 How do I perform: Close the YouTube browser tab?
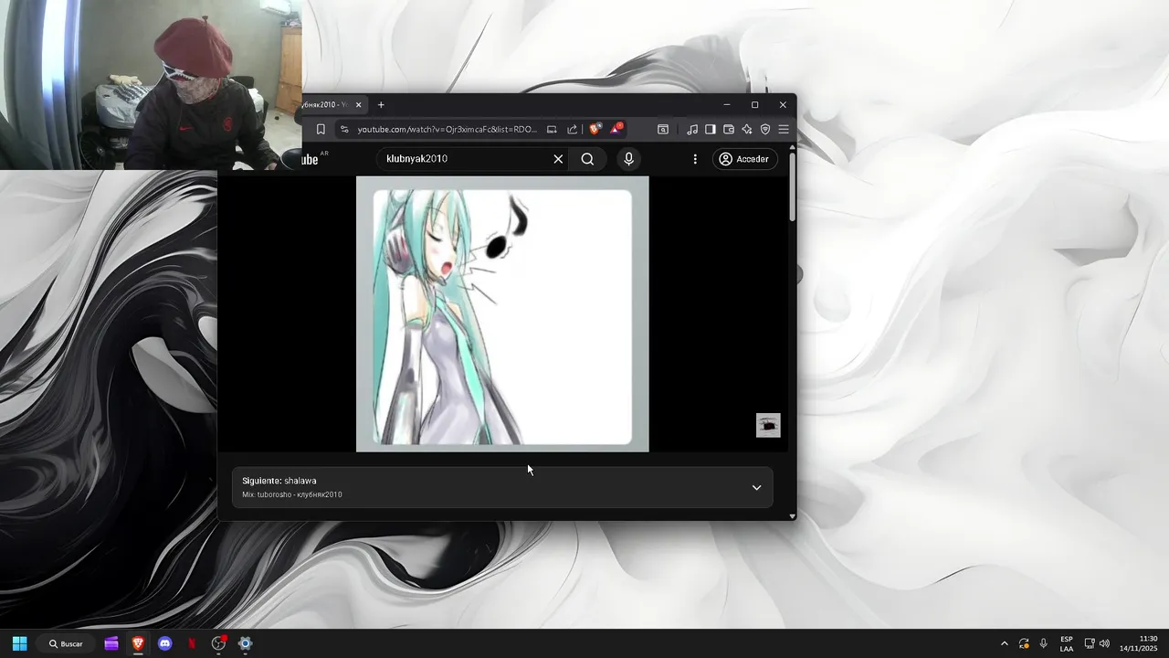[359, 105]
